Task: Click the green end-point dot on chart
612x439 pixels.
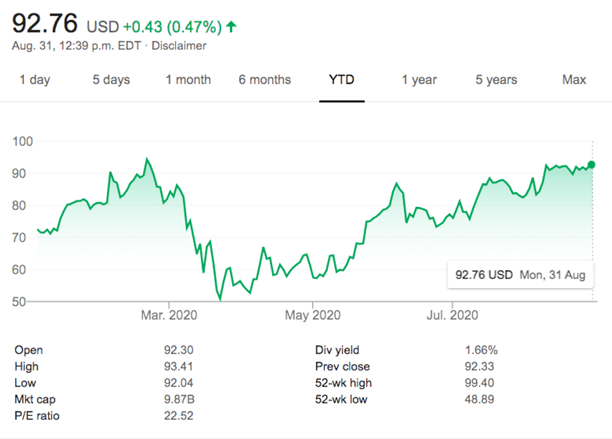Action: coord(592,165)
